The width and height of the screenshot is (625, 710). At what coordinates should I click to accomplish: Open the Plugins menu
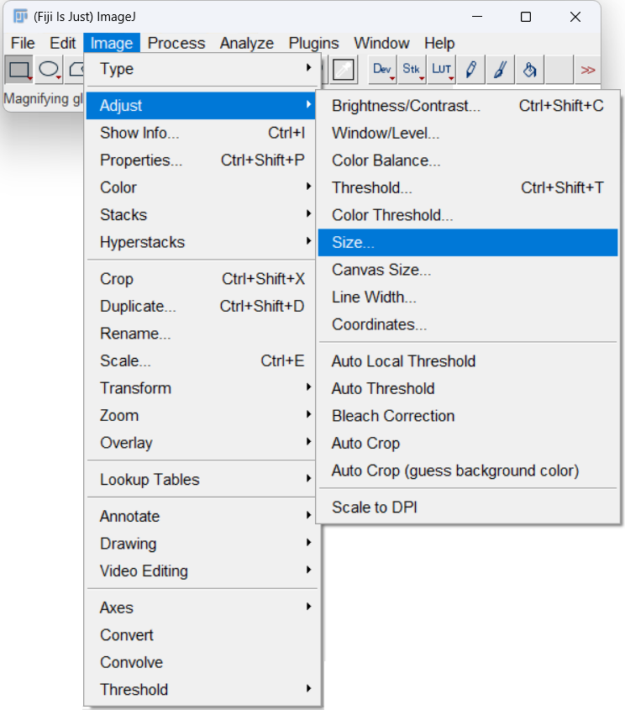coord(313,43)
